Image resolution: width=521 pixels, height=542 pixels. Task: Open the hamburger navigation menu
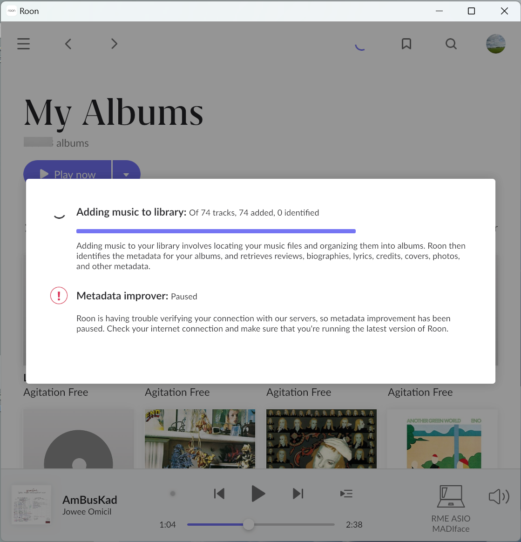[24, 44]
